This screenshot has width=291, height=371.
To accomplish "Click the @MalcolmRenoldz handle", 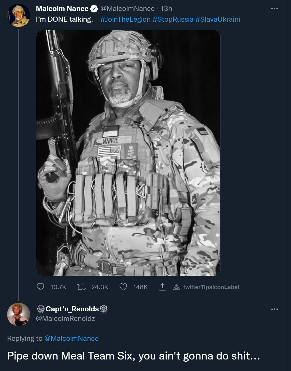I will 65,319.
